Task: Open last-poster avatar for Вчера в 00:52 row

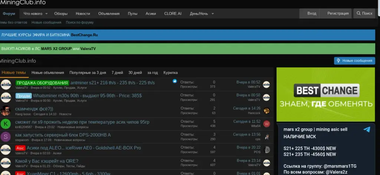Action: (x=266, y=84)
